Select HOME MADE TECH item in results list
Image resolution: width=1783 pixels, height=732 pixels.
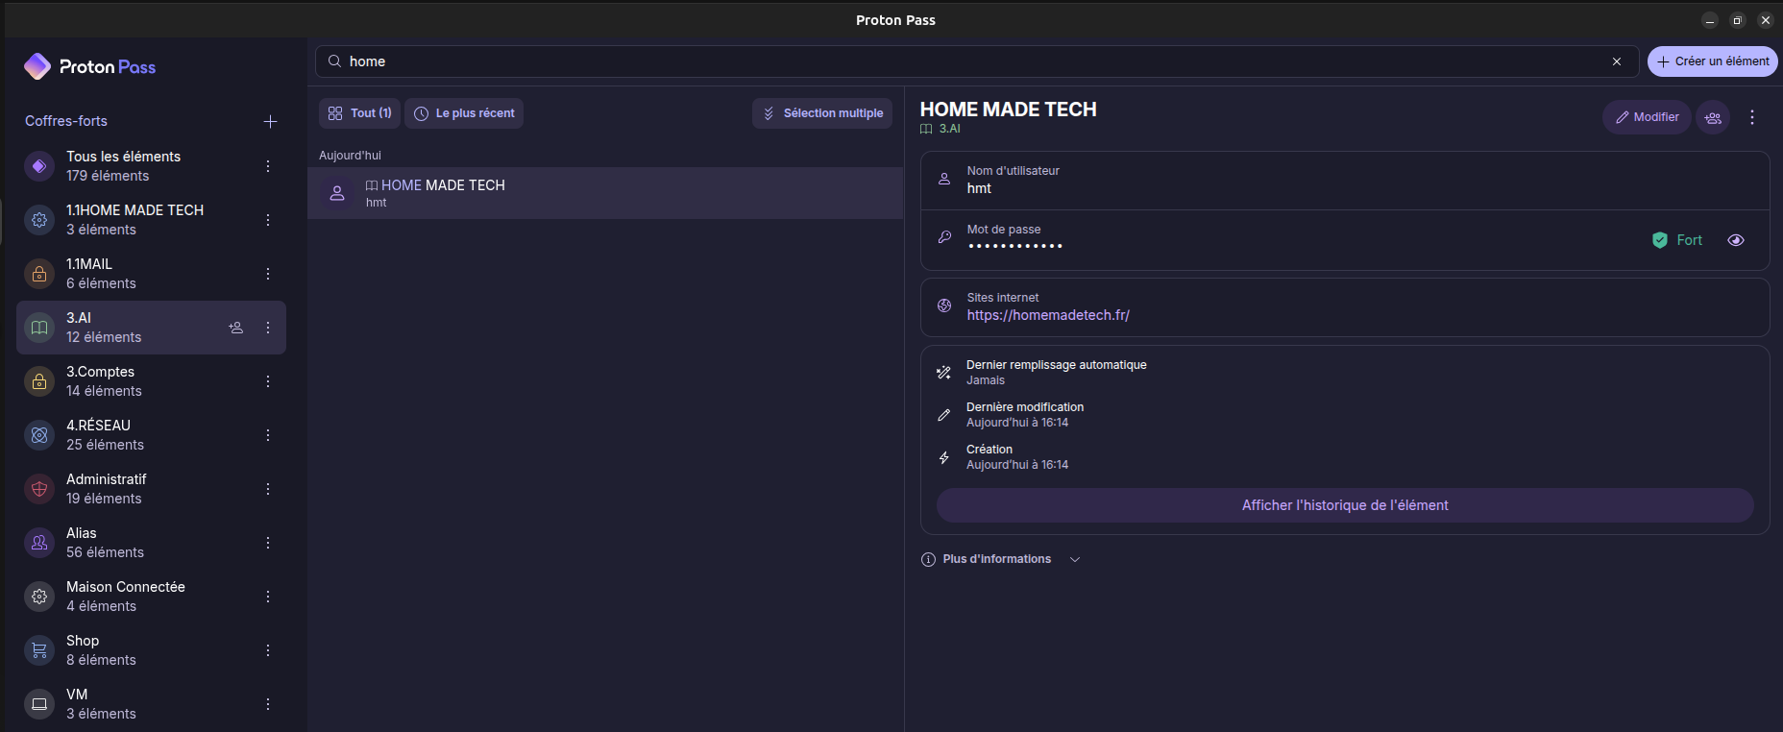(605, 193)
